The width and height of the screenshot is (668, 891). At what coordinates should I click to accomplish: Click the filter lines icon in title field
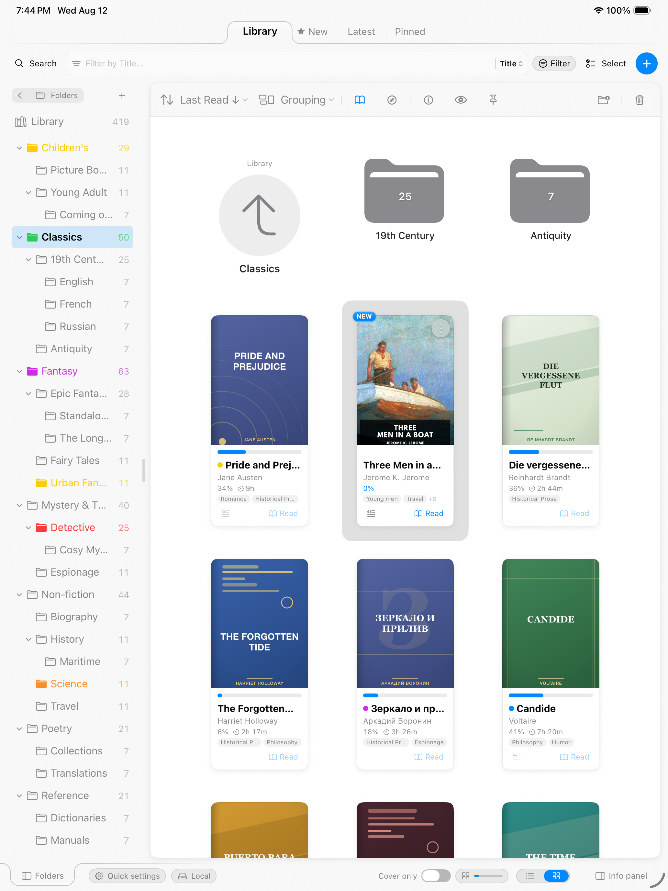[76, 64]
